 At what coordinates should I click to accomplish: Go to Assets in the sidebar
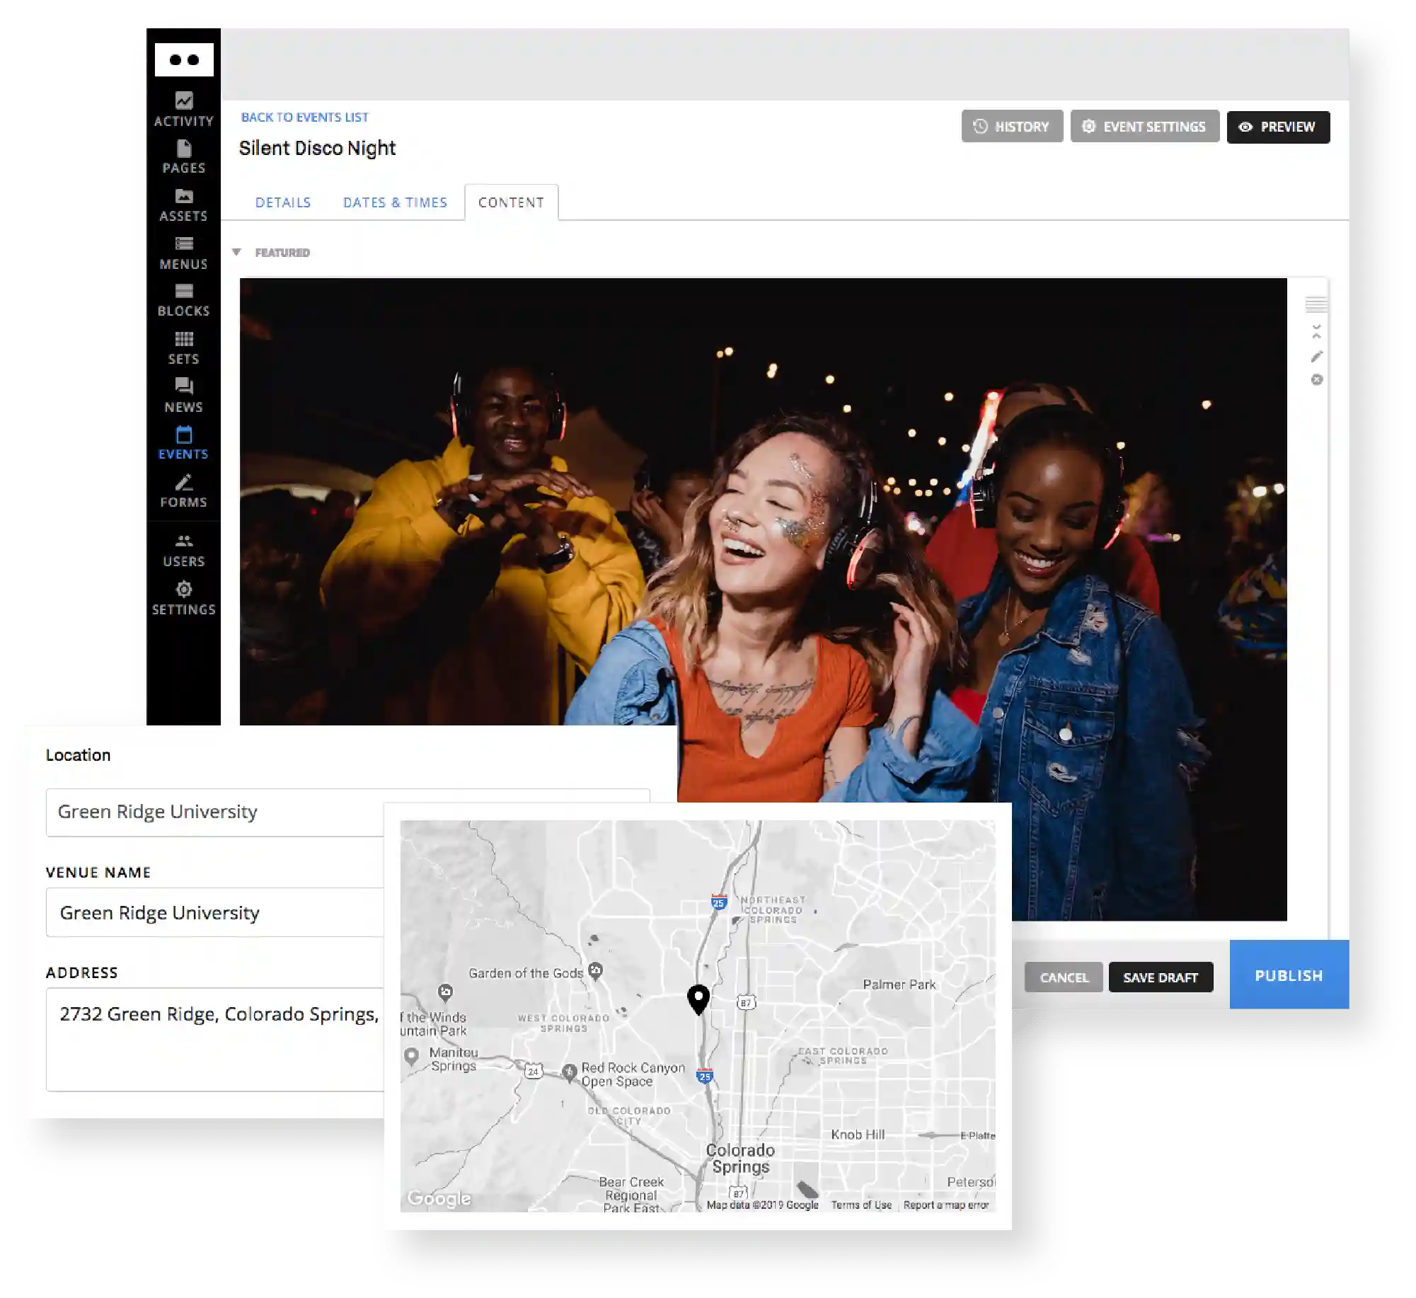point(184,205)
